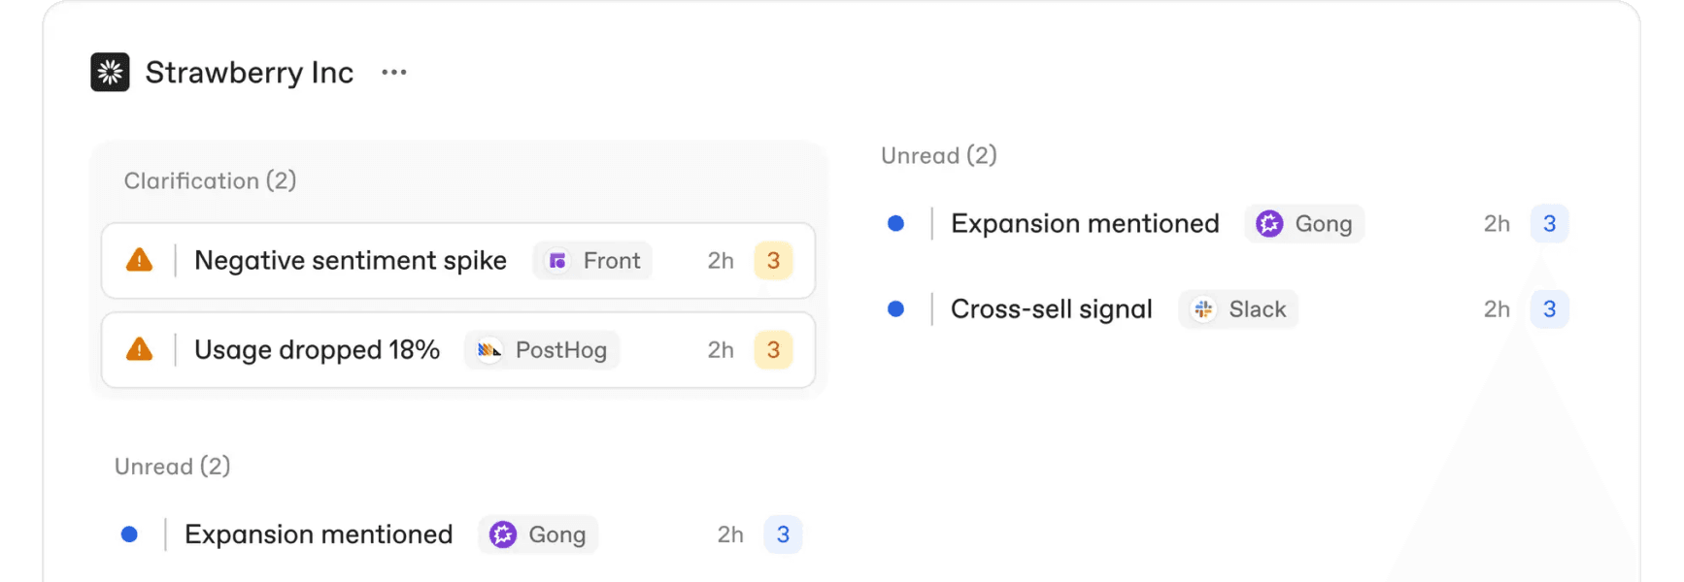Select the PostHog source tag
Viewport: 1684px width, 582px height.
click(542, 349)
